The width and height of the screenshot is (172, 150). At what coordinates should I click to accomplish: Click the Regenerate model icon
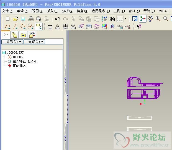tap(104, 19)
